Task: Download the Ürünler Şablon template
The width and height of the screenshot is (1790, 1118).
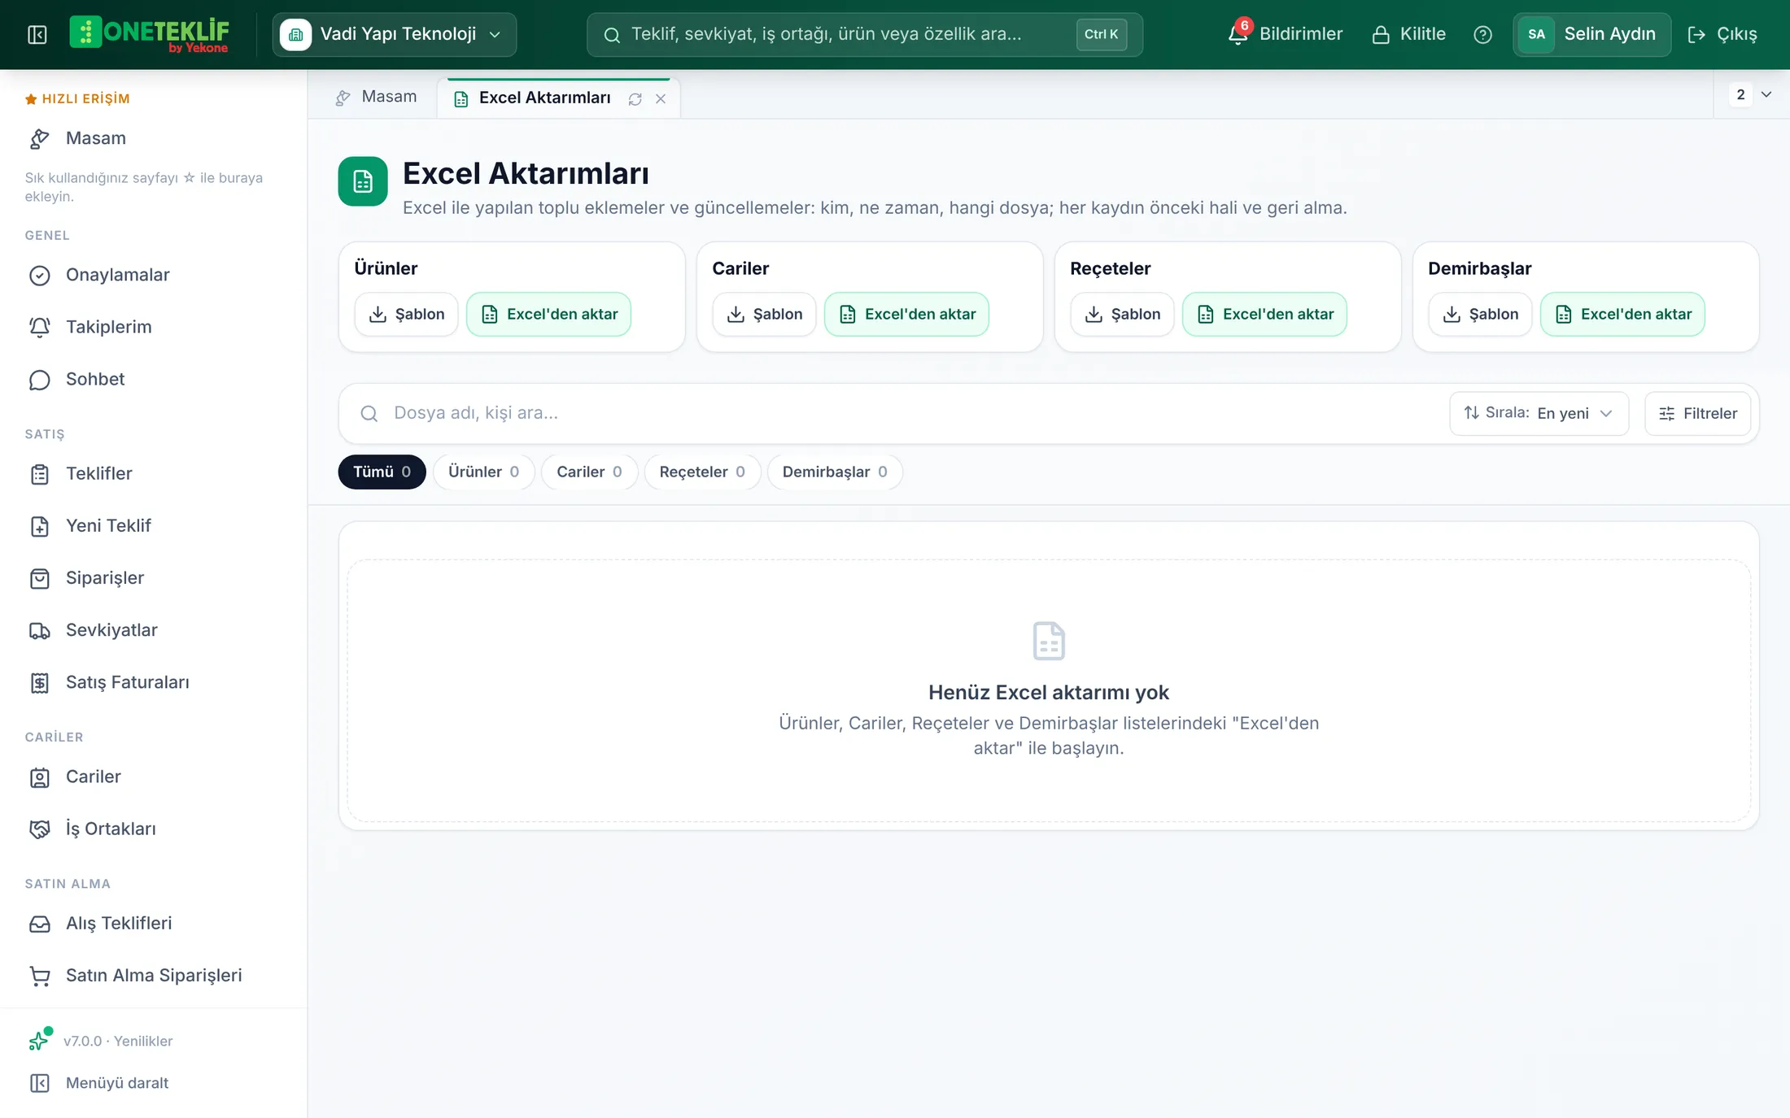Action: point(407,314)
